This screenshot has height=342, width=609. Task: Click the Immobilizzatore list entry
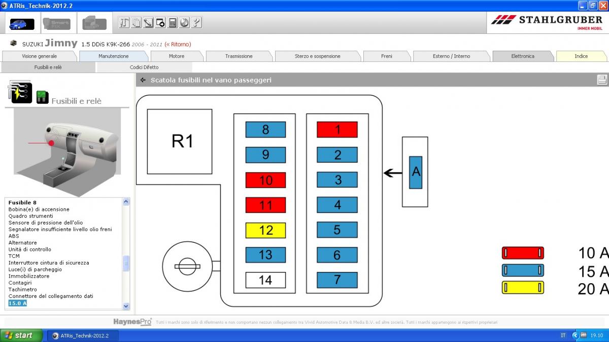tap(29, 276)
